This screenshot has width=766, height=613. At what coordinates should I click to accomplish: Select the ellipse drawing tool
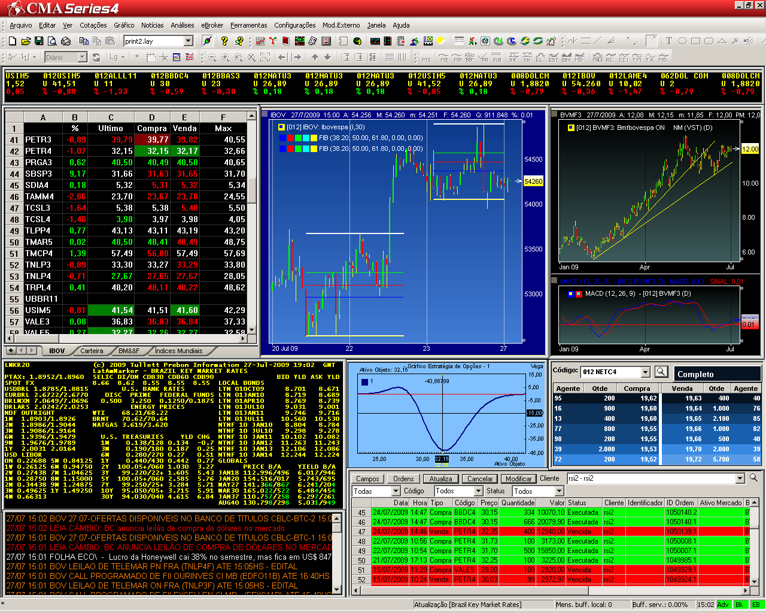(682, 41)
